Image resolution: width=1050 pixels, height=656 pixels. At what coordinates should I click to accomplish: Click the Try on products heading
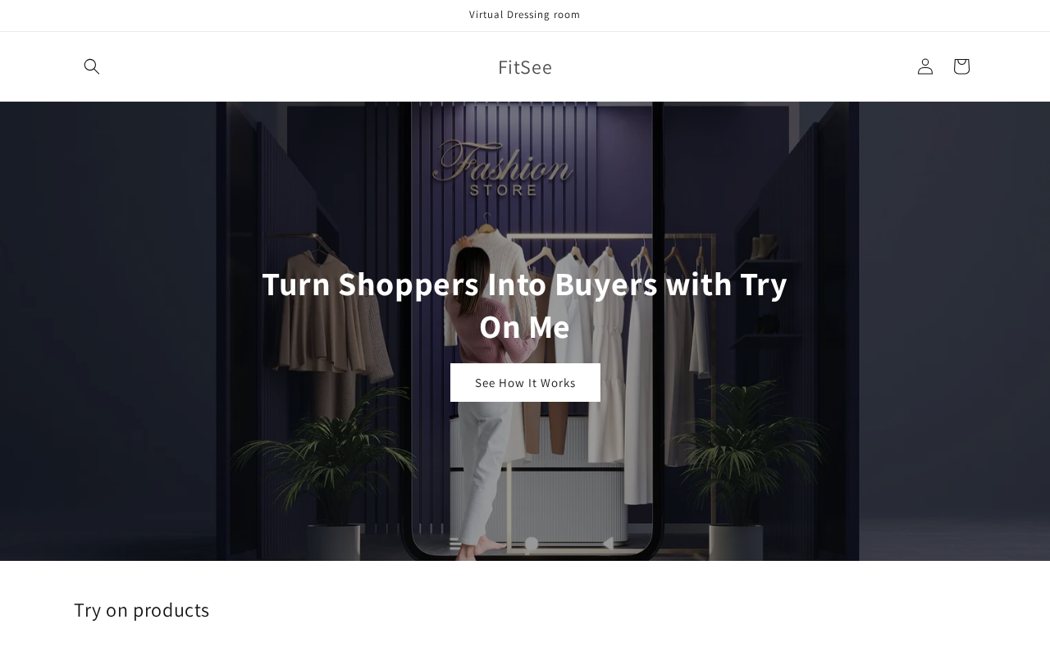click(x=142, y=610)
